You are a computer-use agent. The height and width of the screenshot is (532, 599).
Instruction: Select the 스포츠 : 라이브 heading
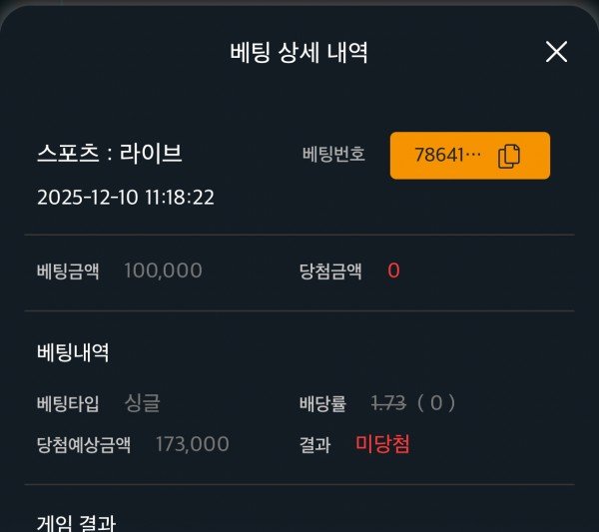[110, 154]
